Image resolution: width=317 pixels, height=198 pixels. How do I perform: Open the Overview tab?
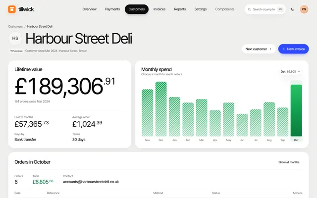point(89,9)
